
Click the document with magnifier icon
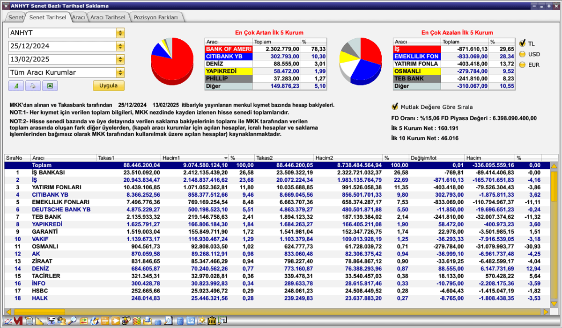(x=169, y=321)
